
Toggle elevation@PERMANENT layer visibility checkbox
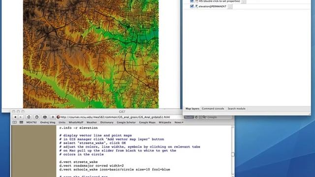tap(191, 6)
